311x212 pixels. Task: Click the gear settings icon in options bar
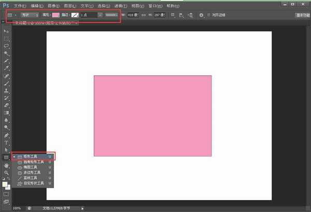coord(201,15)
